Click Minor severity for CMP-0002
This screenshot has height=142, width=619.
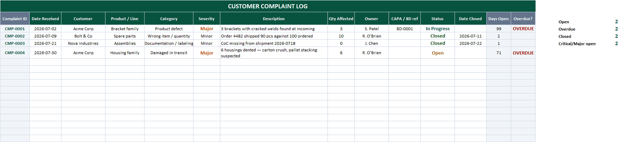(206, 36)
